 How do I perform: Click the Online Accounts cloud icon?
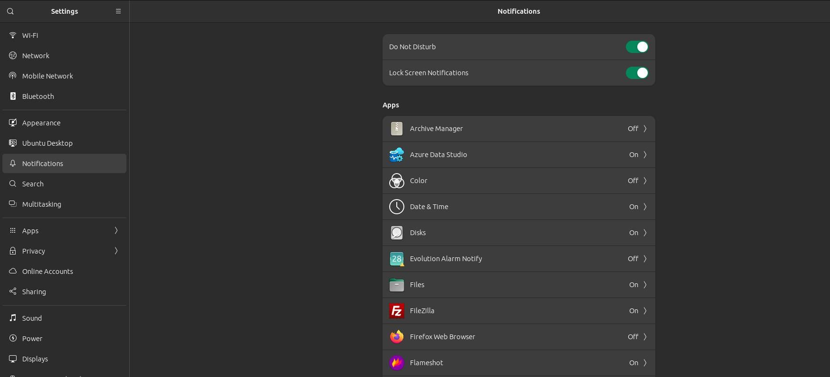point(13,272)
